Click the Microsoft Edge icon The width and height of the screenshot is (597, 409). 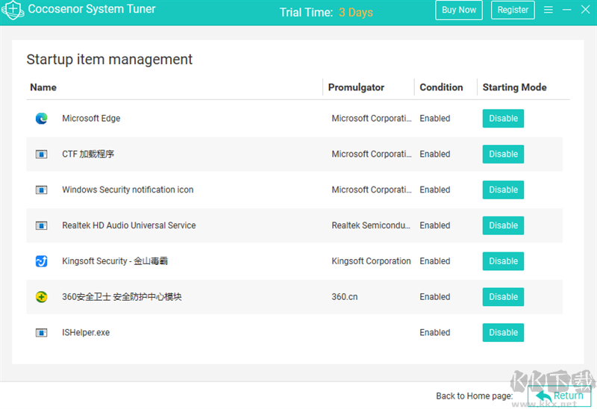[42, 118]
